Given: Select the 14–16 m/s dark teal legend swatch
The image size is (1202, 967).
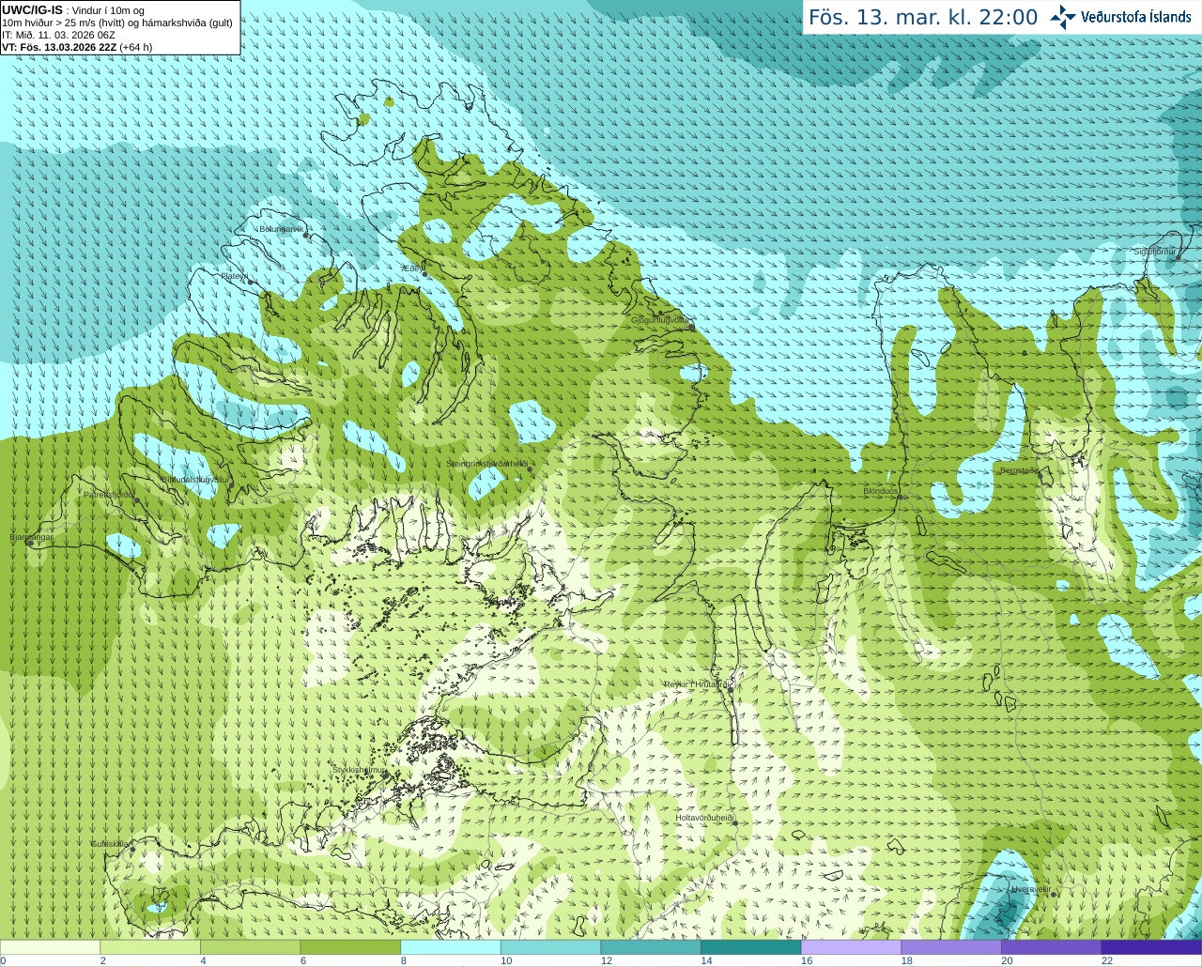Looking at the screenshot, I should (751, 947).
